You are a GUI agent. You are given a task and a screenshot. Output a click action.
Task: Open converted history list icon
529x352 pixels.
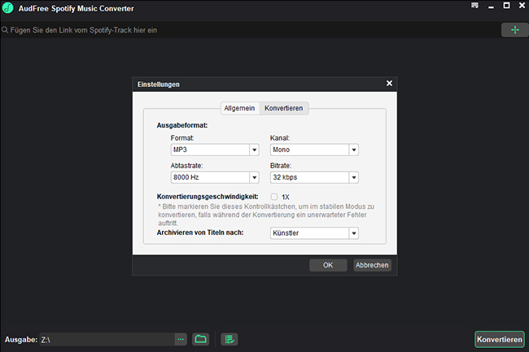click(x=230, y=339)
